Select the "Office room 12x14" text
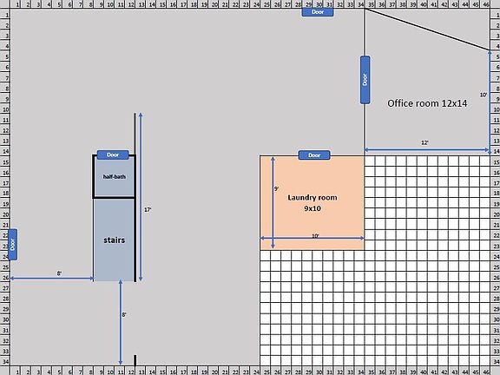Image resolution: width=500 pixels, height=375 pixels. tap(427, 103)
